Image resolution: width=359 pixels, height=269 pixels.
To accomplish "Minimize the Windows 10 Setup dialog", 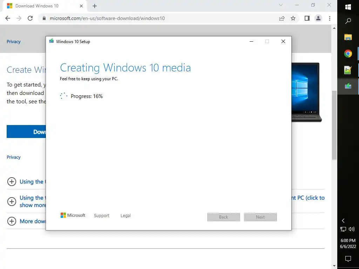I will (251, 41).
